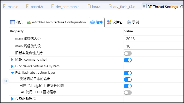This screenshot has height=103, width=184.
Task: Disable the MSH command shell toggle
Action: coord(128,60)
